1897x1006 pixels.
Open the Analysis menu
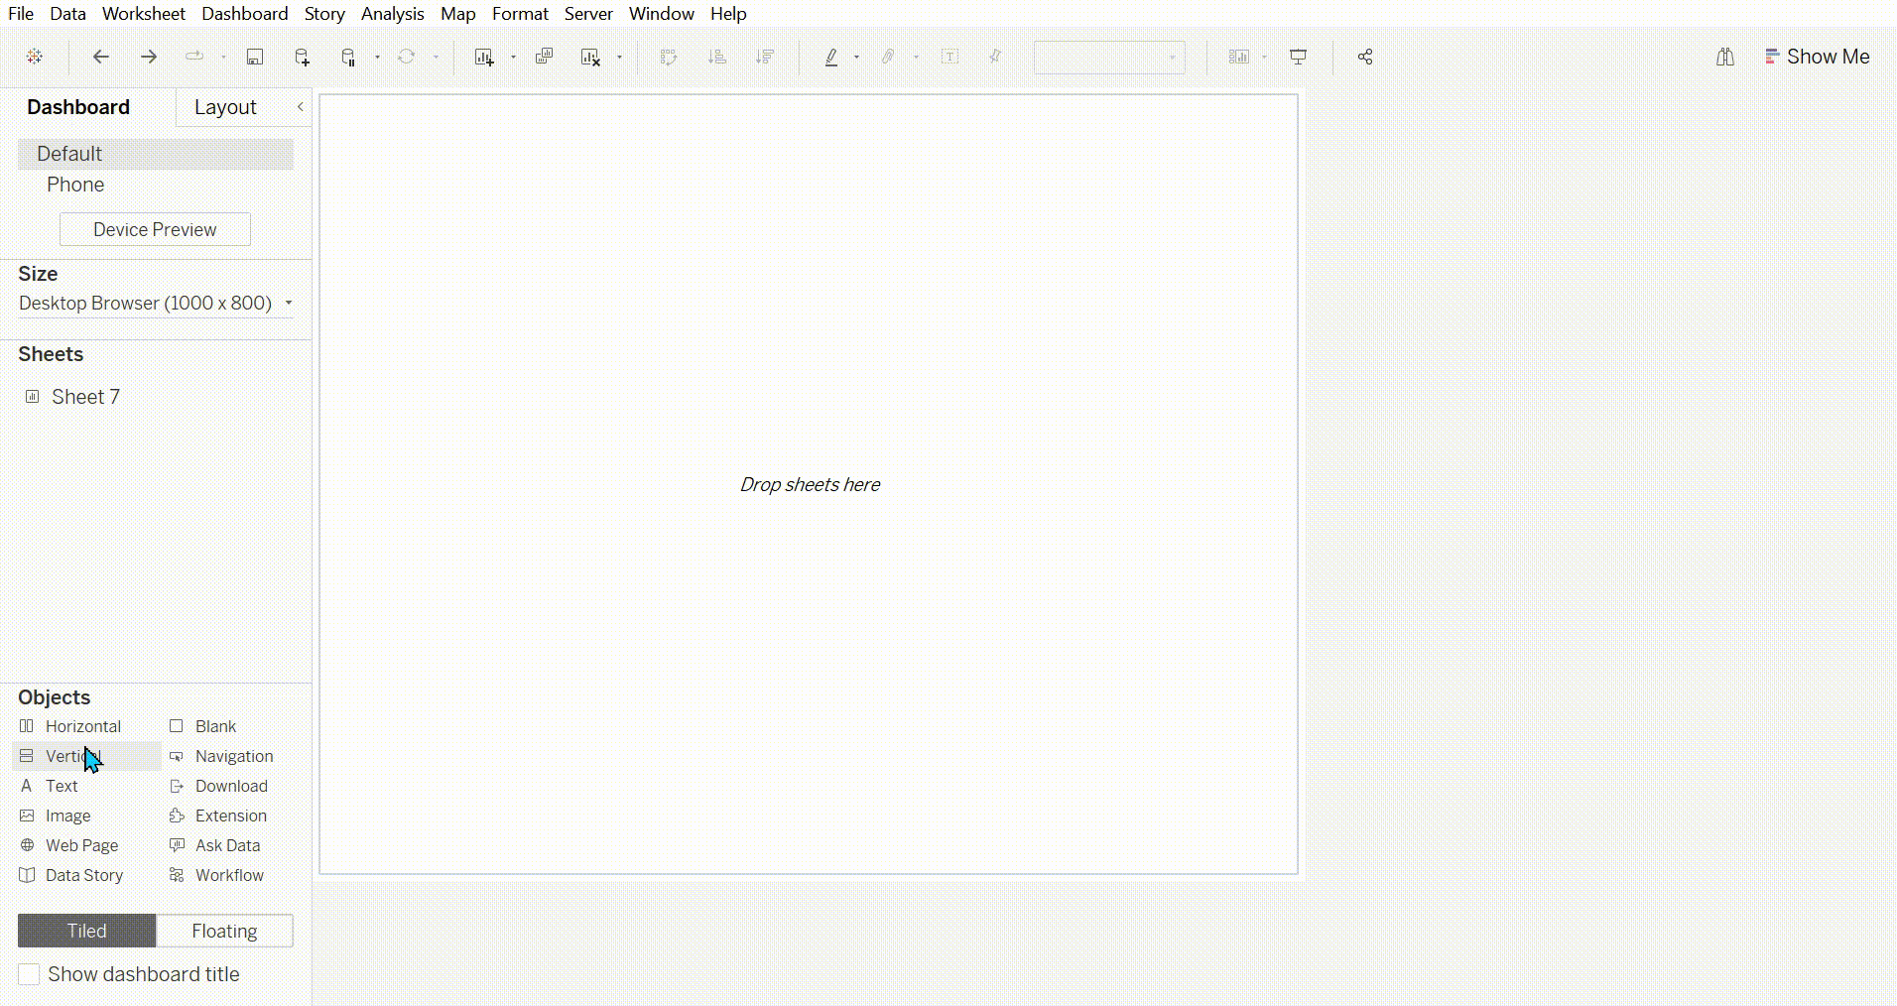point(392,14)
